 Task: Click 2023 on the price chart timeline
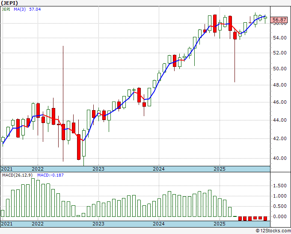(98, 169)
